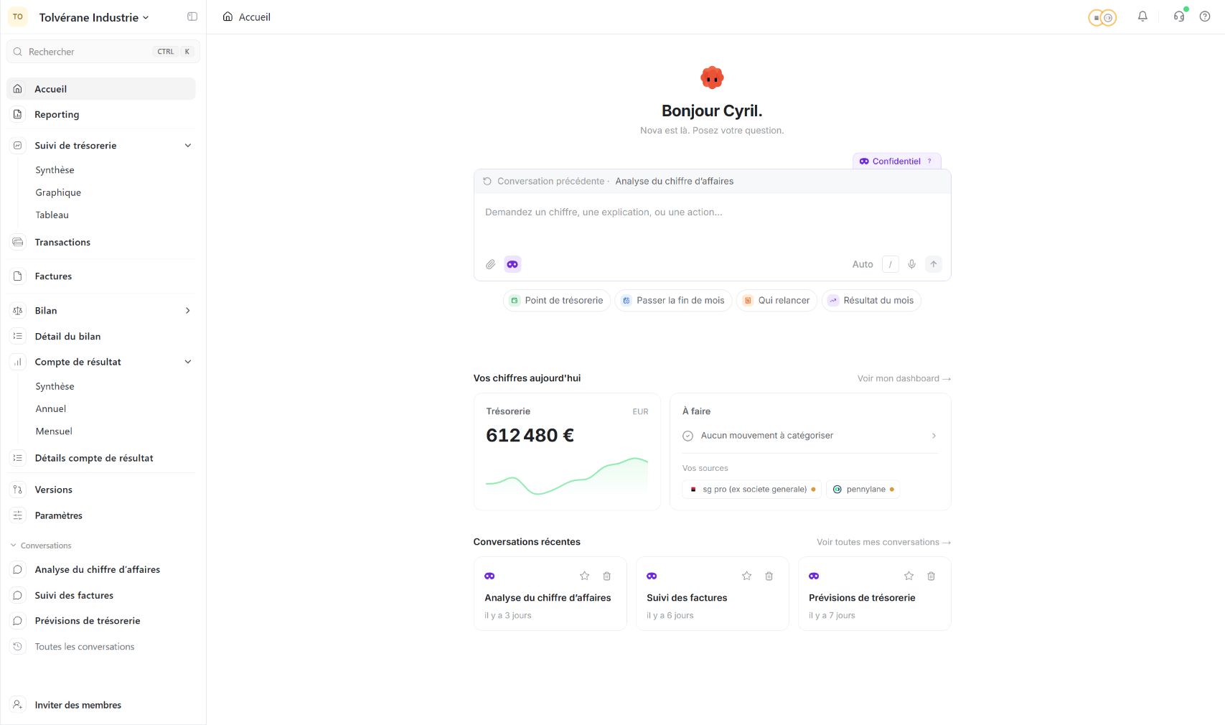The width and height of the screenshot is (1225, 725).
Task: Open Factures in the sidebar
Action: [101, 276]
